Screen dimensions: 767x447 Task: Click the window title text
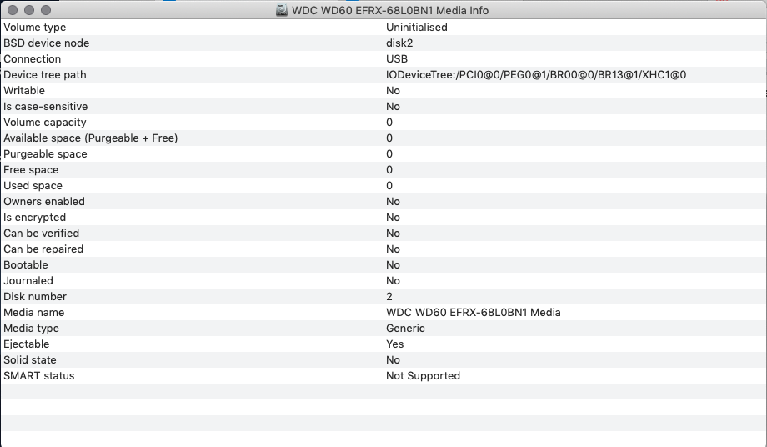(x=390, y=11)
